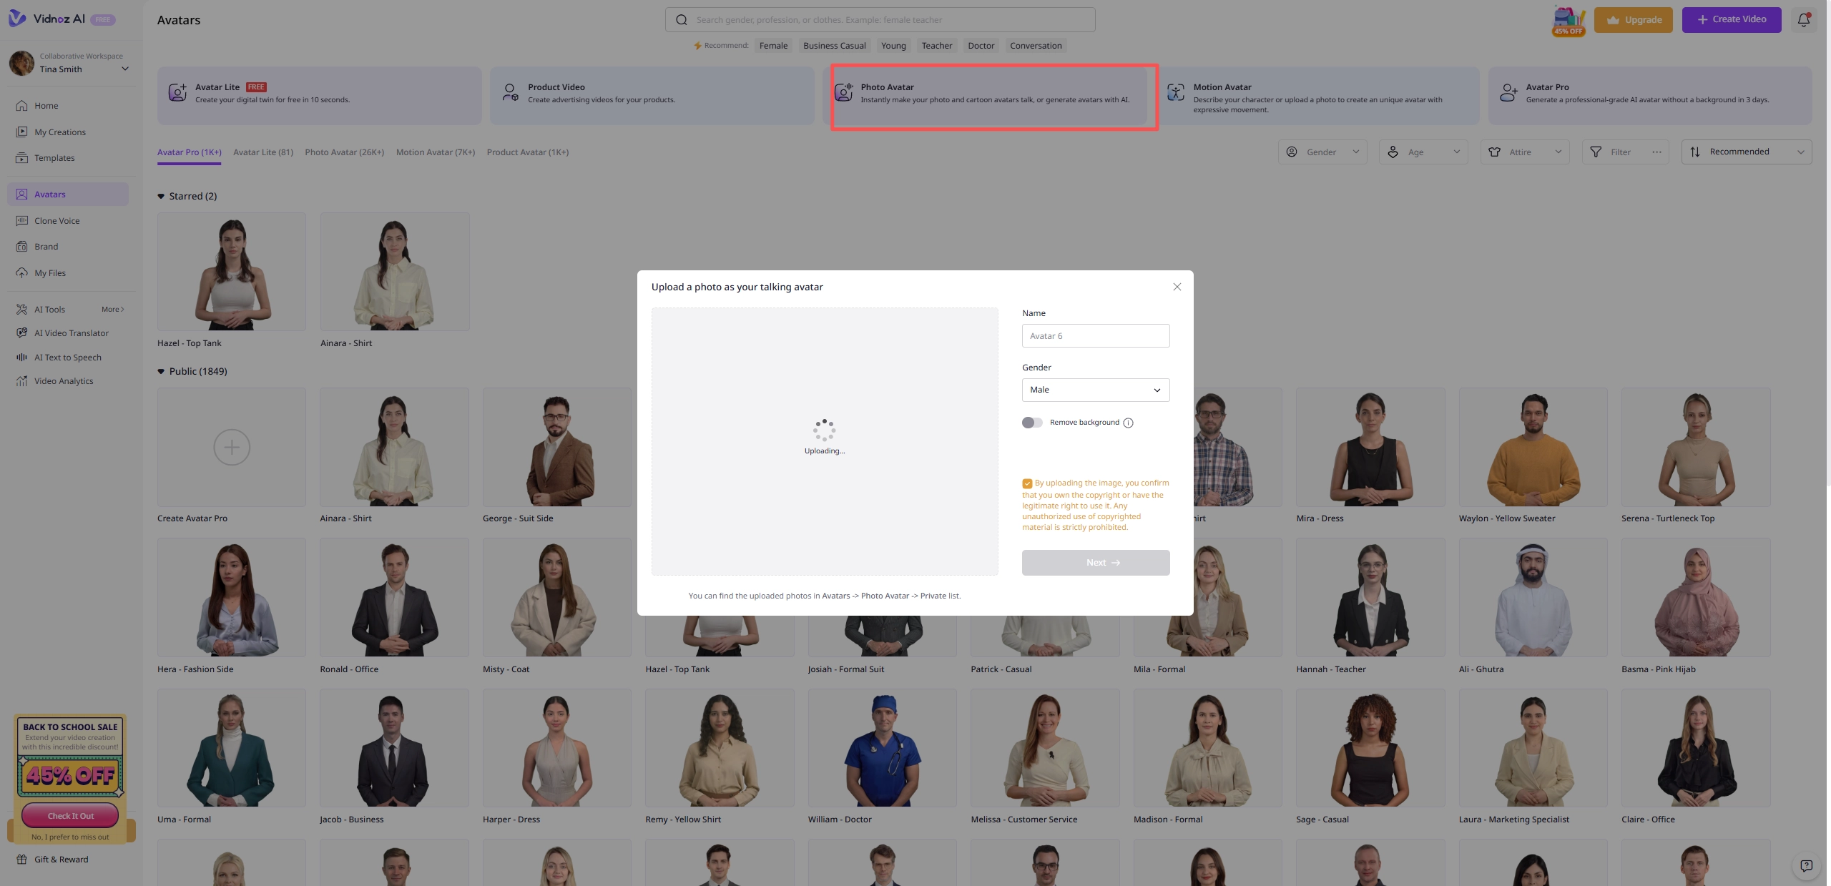Screen dimensions: 1831x886
Task: Click the Remove background info icon
Action: pos(1128,423)
